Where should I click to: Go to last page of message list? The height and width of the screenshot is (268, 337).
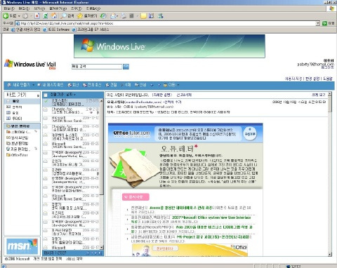click(x=100, y=253)
